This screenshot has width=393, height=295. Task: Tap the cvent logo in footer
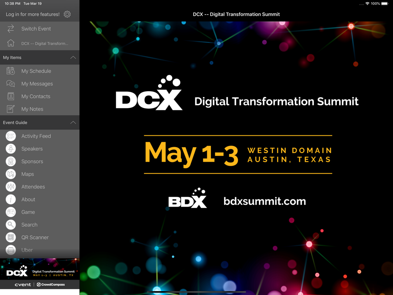(23, 284)
